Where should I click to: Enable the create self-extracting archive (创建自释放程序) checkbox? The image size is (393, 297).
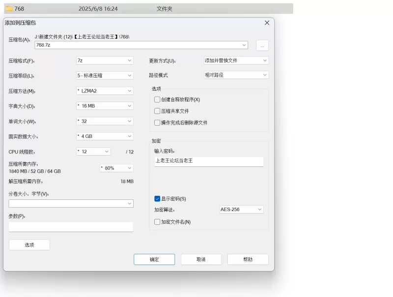(x=157, y=100)
